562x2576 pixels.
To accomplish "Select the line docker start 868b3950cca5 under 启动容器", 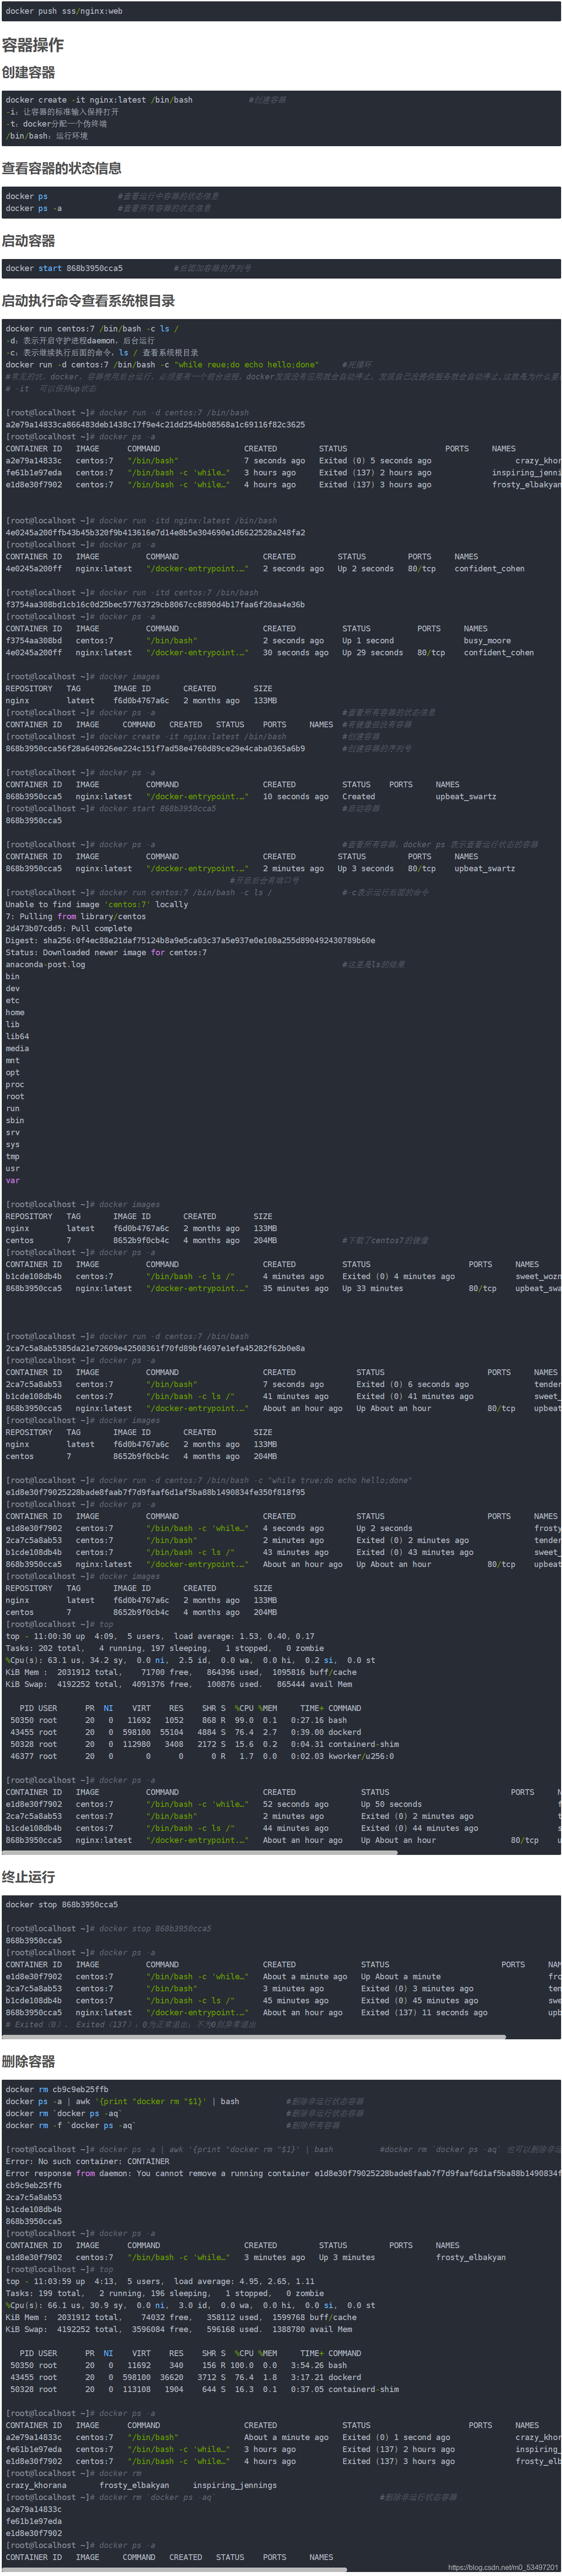I will (x=64, y=268).
